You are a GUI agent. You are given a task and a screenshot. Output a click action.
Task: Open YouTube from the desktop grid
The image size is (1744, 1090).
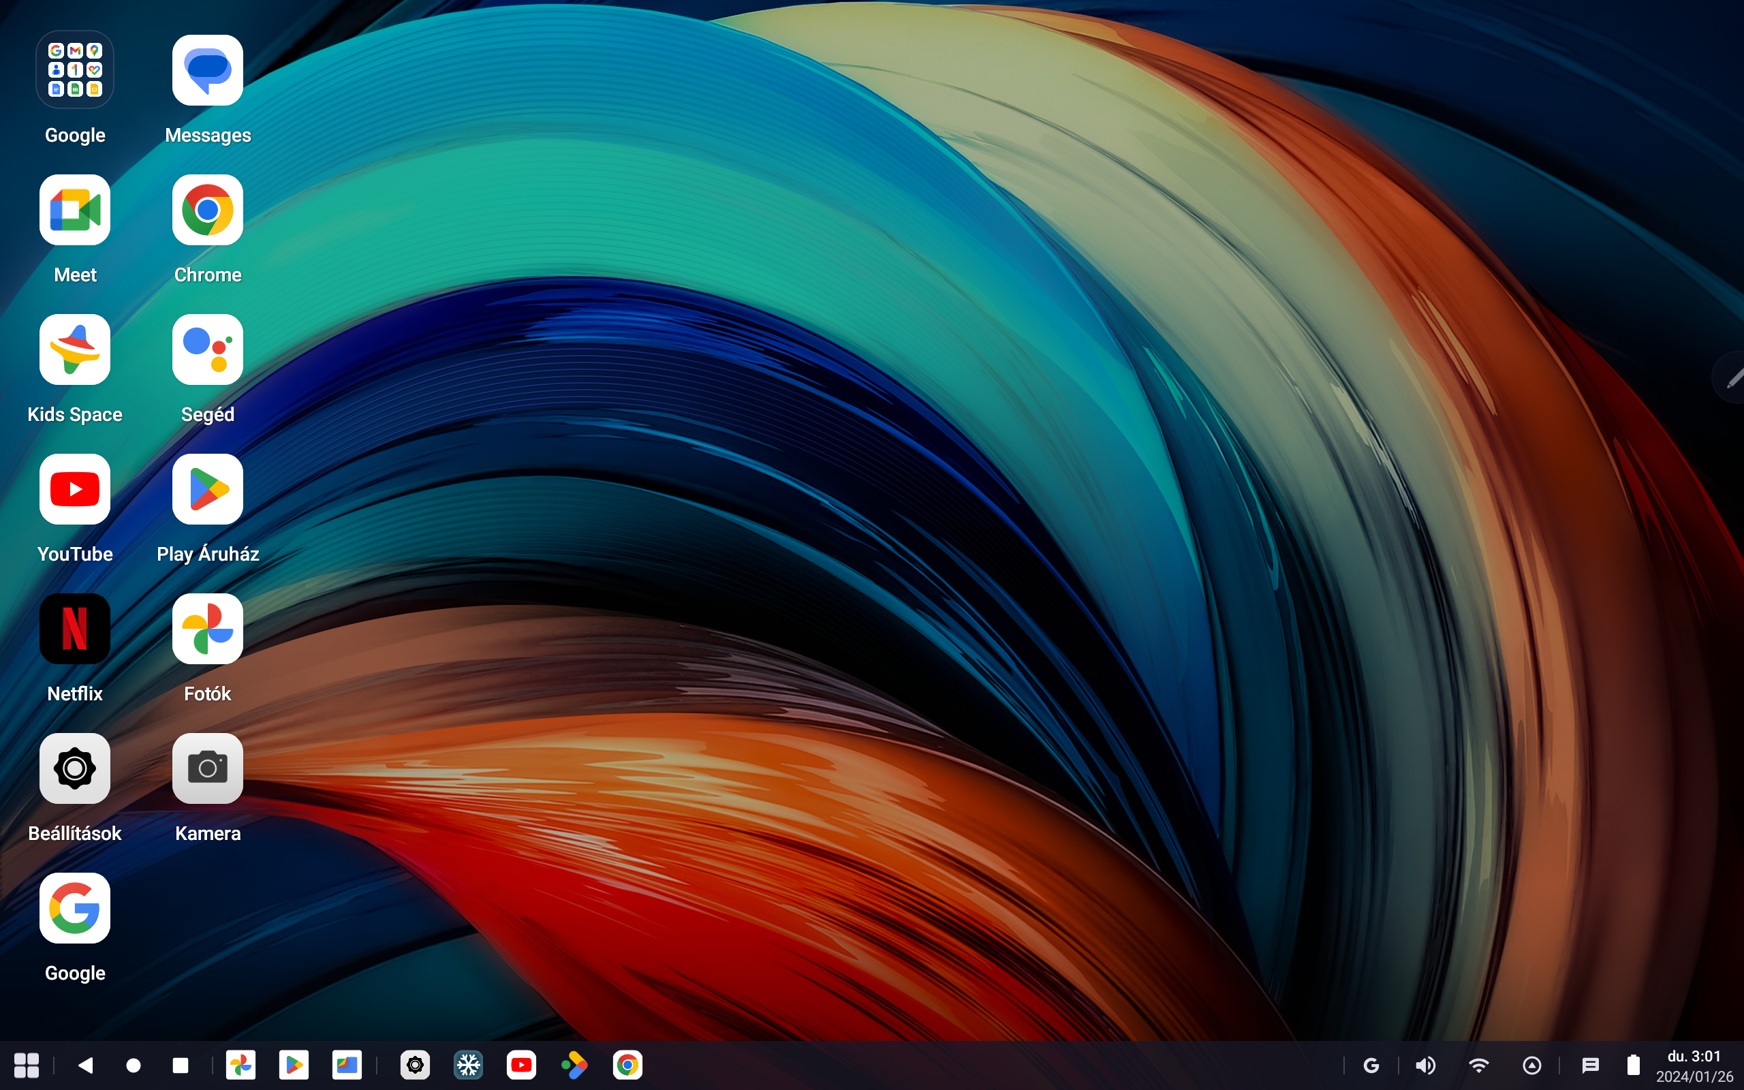[x=75, y=490]
